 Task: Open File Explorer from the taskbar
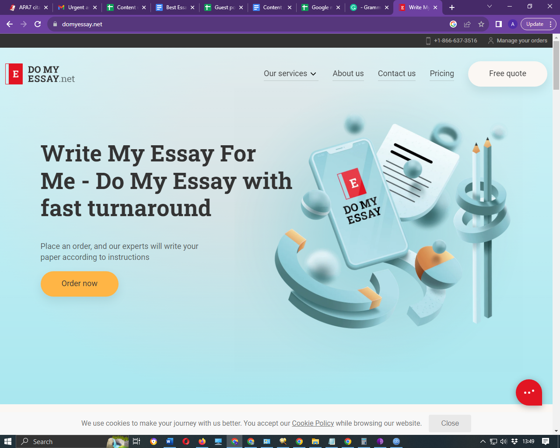click(315, 441)
